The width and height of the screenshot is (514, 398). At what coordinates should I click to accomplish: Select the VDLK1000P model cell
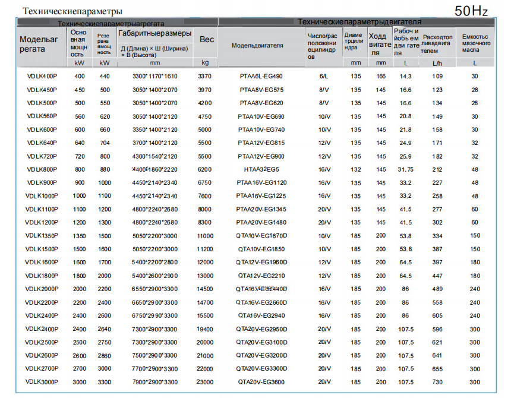(x=42, y=196)
